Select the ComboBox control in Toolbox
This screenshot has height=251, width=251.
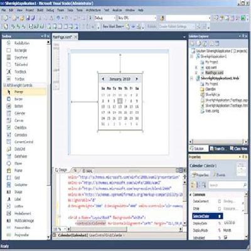(21, 135)
